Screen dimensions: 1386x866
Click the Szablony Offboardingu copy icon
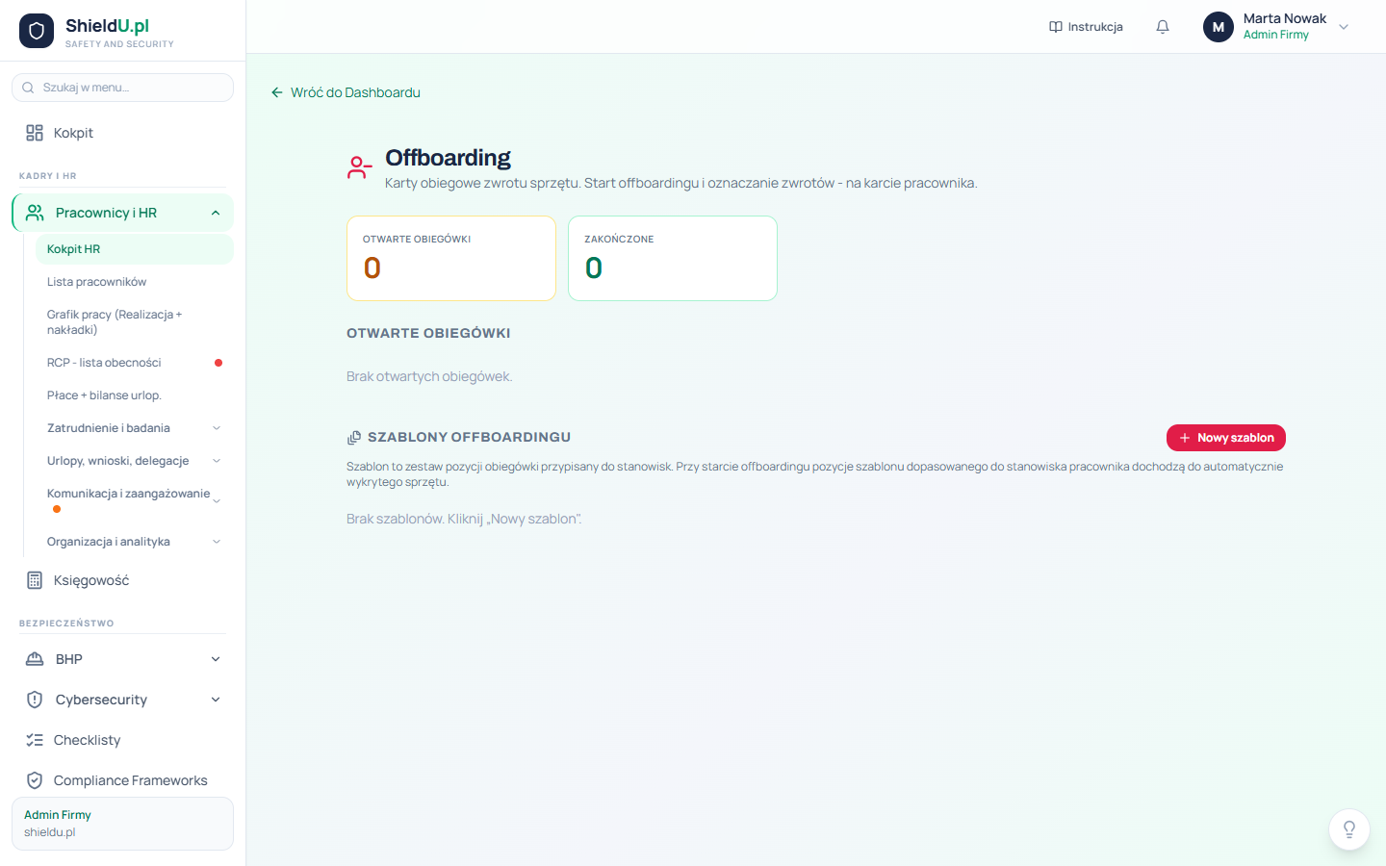[354, 438]
